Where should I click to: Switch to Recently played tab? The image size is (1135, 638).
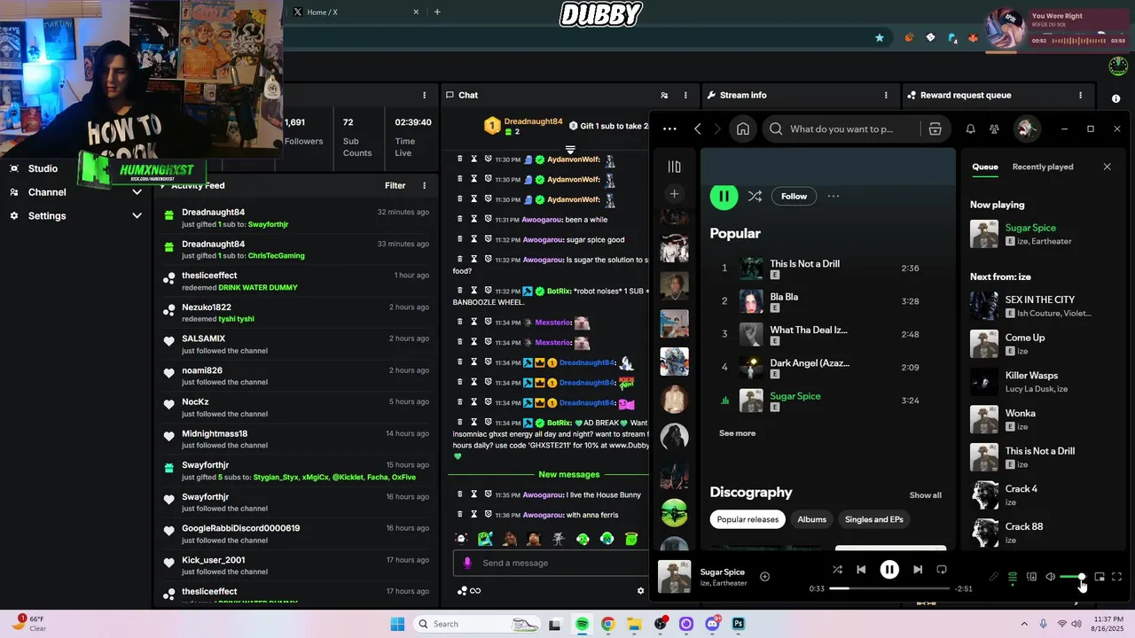pos(1043,167)
